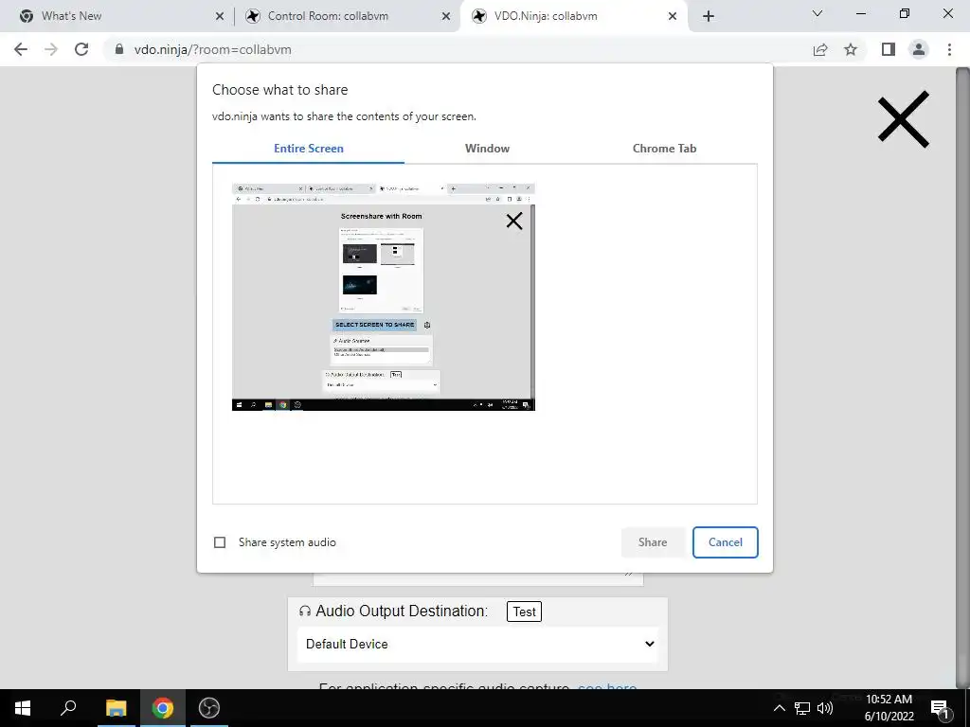Click the browser forward arrow
Screen dimensions: 970x727
click(x=51, y=49)
